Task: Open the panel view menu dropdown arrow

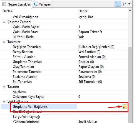Action: click(130, 4)
